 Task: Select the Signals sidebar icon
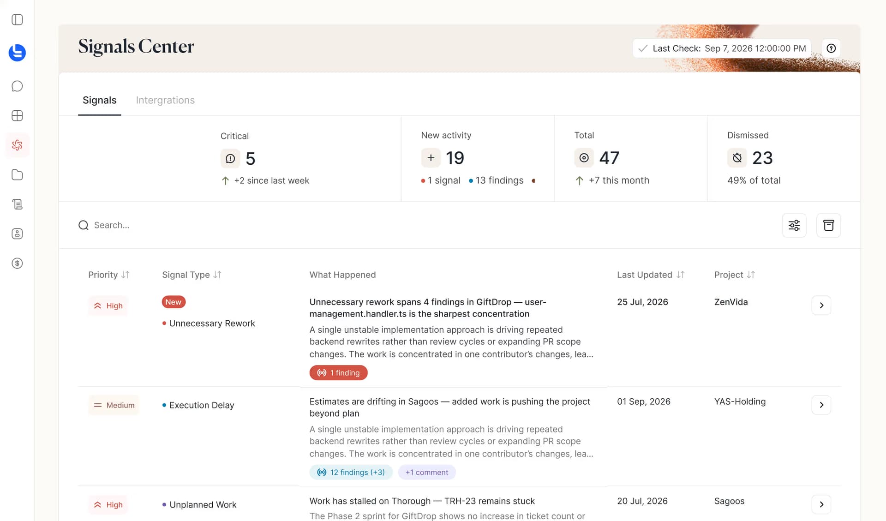tap(17, 145)
